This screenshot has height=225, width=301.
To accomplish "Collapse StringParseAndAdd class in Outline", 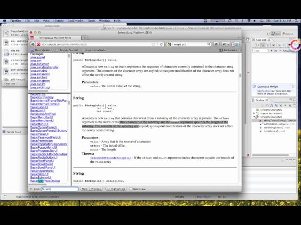I will 254,117.
